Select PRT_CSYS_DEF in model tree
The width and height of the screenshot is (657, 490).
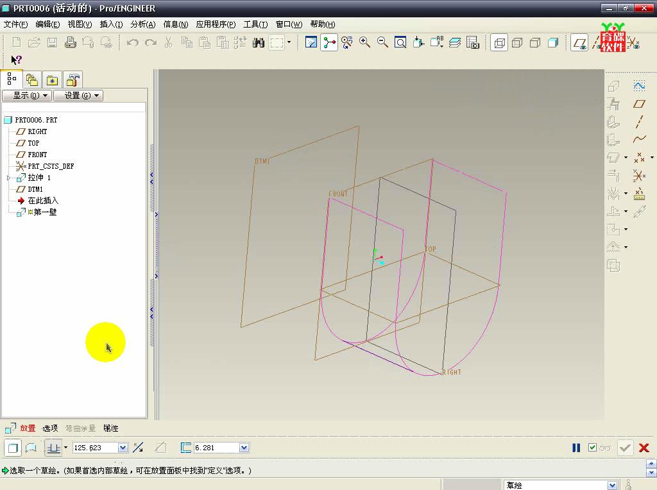pyautogui.click(x=51, y=166)
